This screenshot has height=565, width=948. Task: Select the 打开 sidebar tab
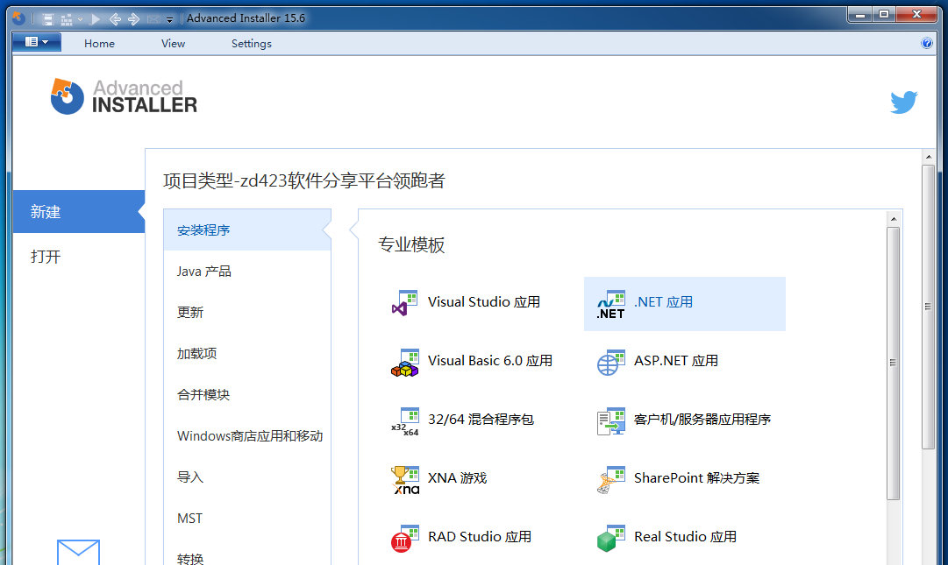click(79, 257)
